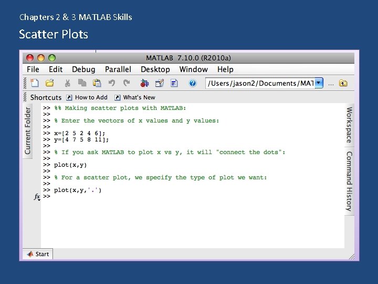
Task: Click the line x=[2 5 2 4 6];
Action: 80,133
